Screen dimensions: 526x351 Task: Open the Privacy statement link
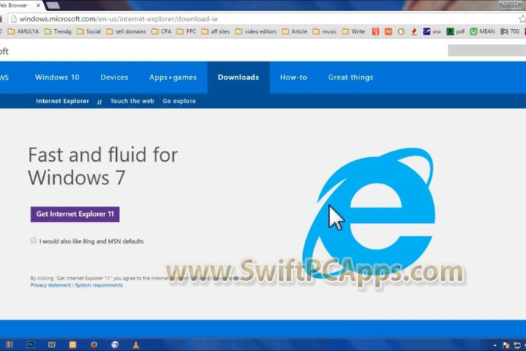tap(50, 285)
